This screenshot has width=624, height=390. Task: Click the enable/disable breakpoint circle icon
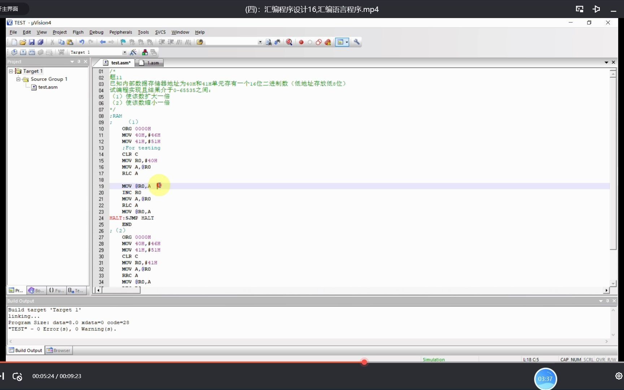click(x=310, y=42)
